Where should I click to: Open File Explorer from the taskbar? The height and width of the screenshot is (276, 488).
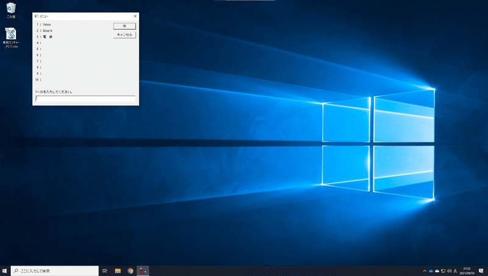pyautogui.click(x=118, y=271)
